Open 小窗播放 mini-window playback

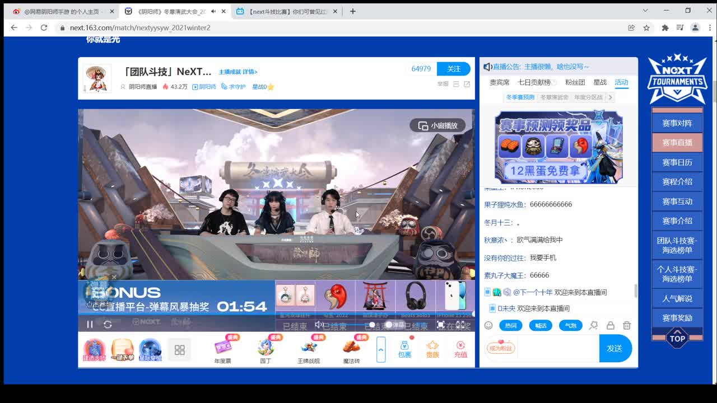[x=437, y=125]
